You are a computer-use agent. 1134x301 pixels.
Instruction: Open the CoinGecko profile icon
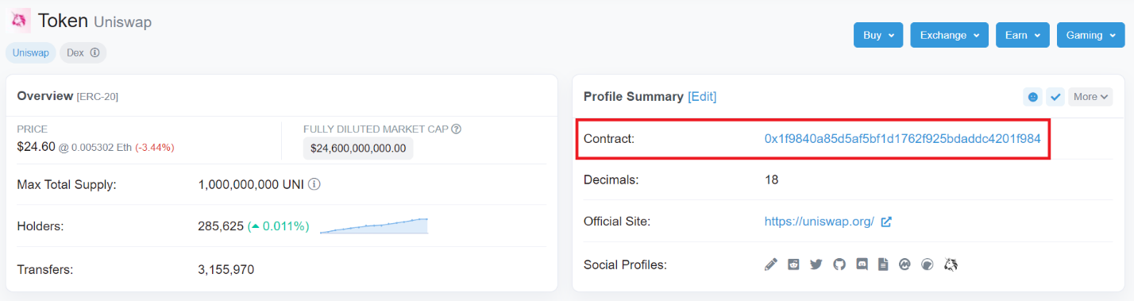pos(926,264)
